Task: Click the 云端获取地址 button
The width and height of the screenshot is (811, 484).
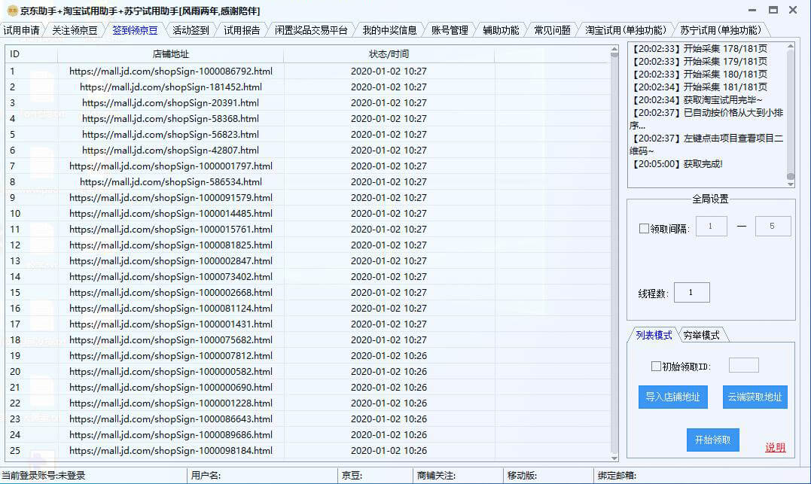Action: pos(755,397)
